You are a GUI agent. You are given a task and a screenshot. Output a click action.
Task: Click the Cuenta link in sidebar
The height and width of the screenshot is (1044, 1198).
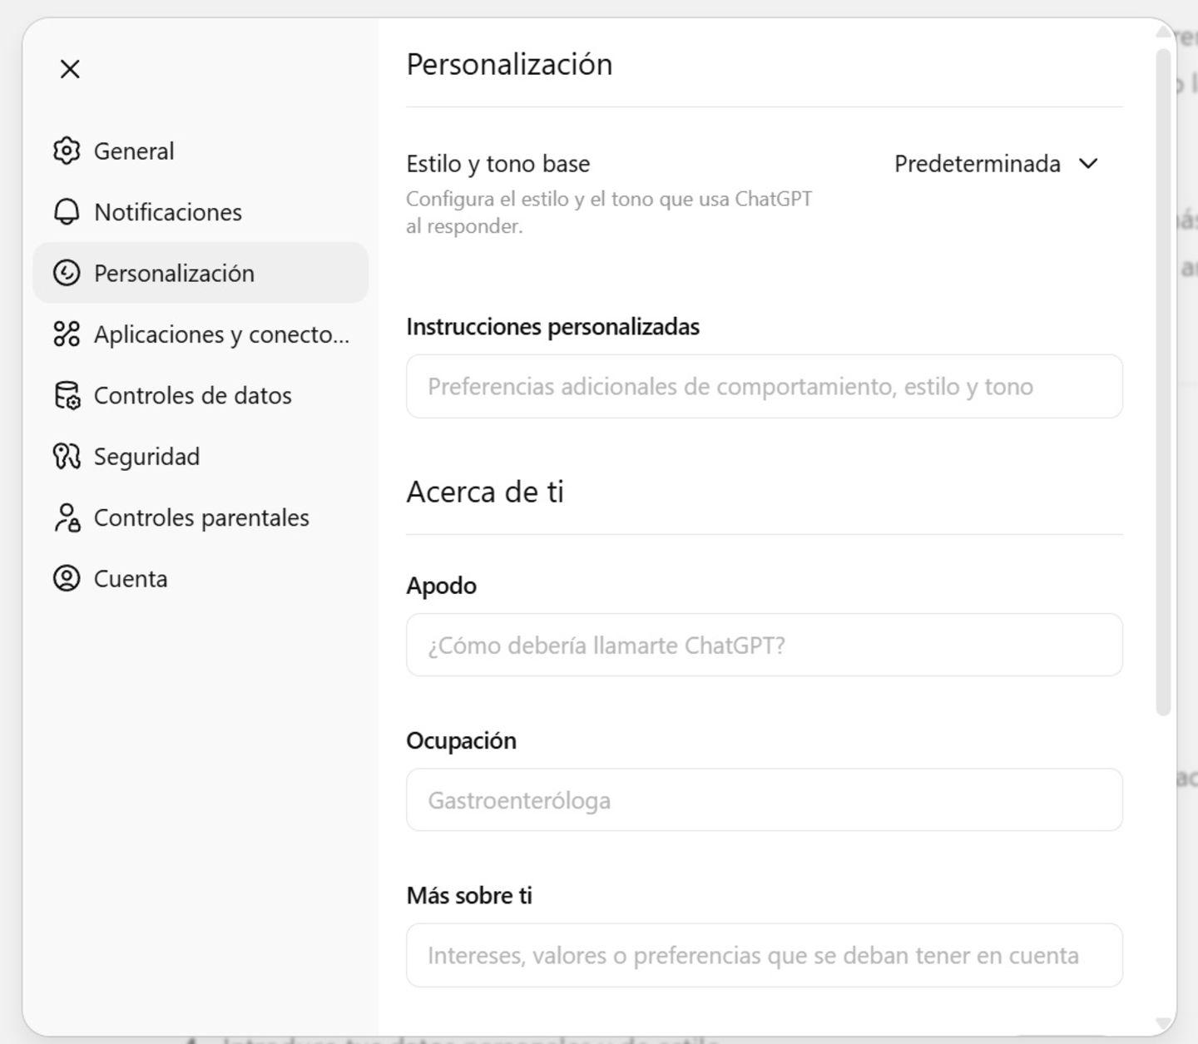pos(131,578)
